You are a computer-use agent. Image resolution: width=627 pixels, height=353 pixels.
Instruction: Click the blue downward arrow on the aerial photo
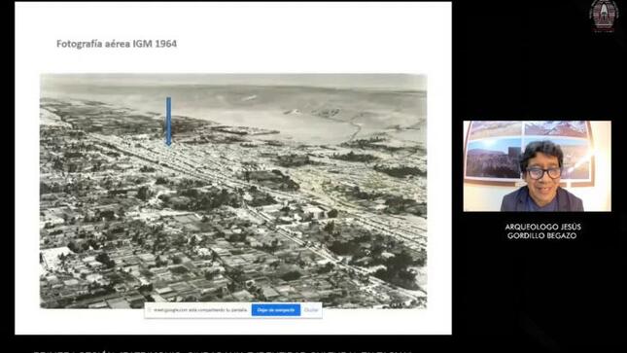pyautogui.click(x=169, y=121)
